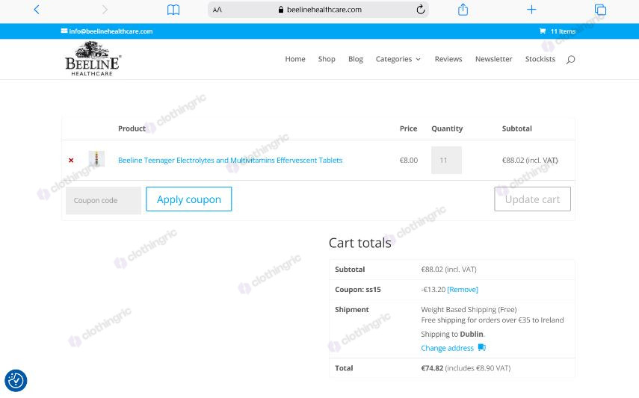Click the product thumbnail image
639x398 pixels.
coord(96,159)
